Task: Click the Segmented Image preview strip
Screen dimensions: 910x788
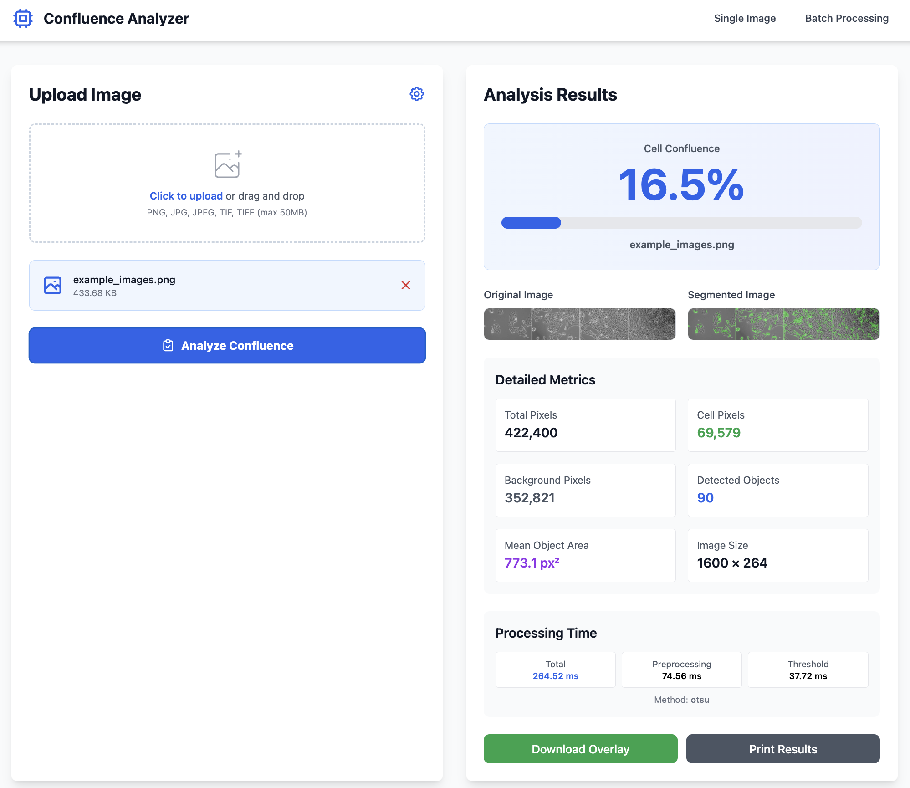Action: (782, 324)
